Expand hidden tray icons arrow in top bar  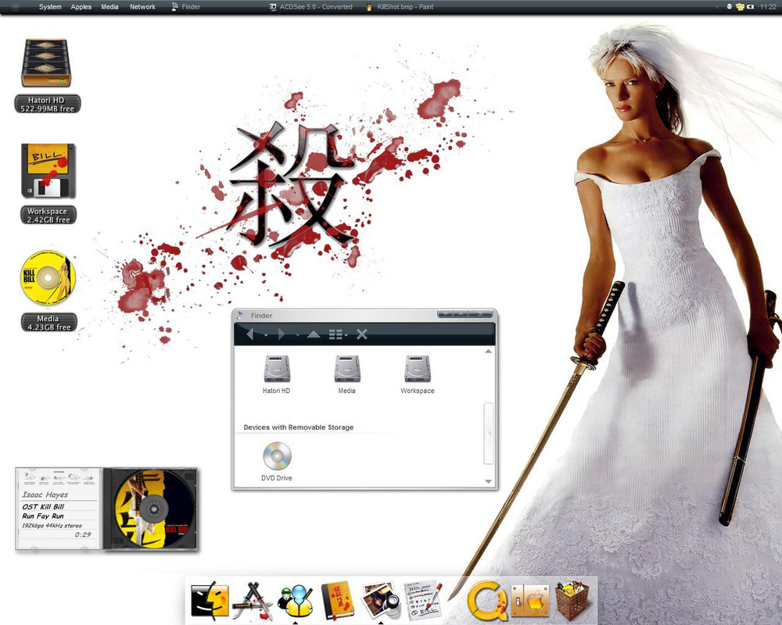(x=719, y=7)
